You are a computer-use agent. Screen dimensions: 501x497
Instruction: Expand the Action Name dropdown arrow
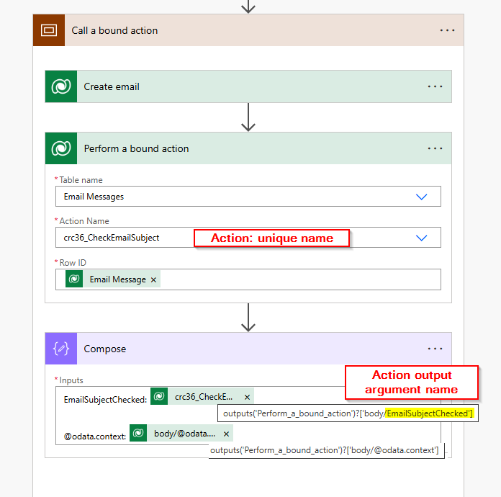click(x=422, y=238)
